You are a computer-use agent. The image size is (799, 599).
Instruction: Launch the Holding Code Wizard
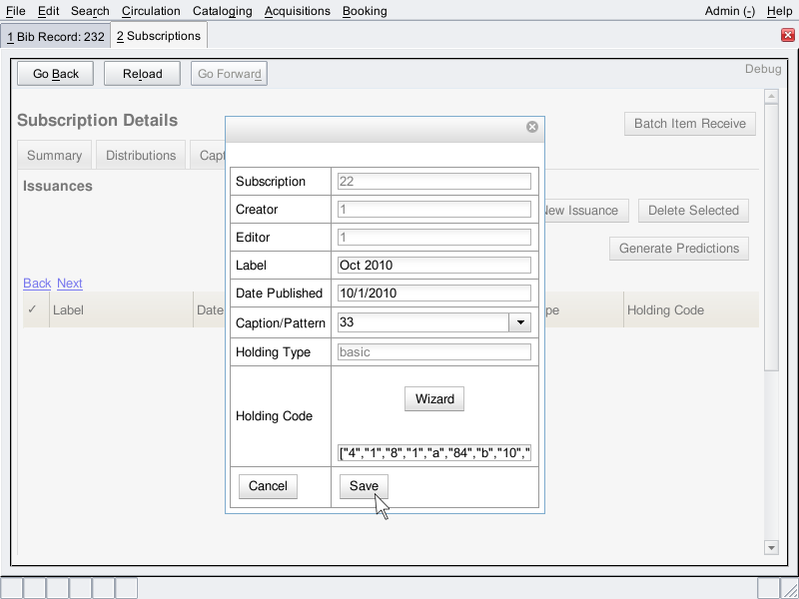click(x=434, y=398)
